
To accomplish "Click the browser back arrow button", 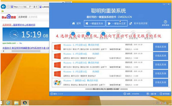I will (x=3, y=7).
